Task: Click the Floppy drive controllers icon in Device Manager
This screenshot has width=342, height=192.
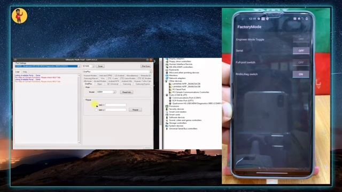Action: (167, 61)
